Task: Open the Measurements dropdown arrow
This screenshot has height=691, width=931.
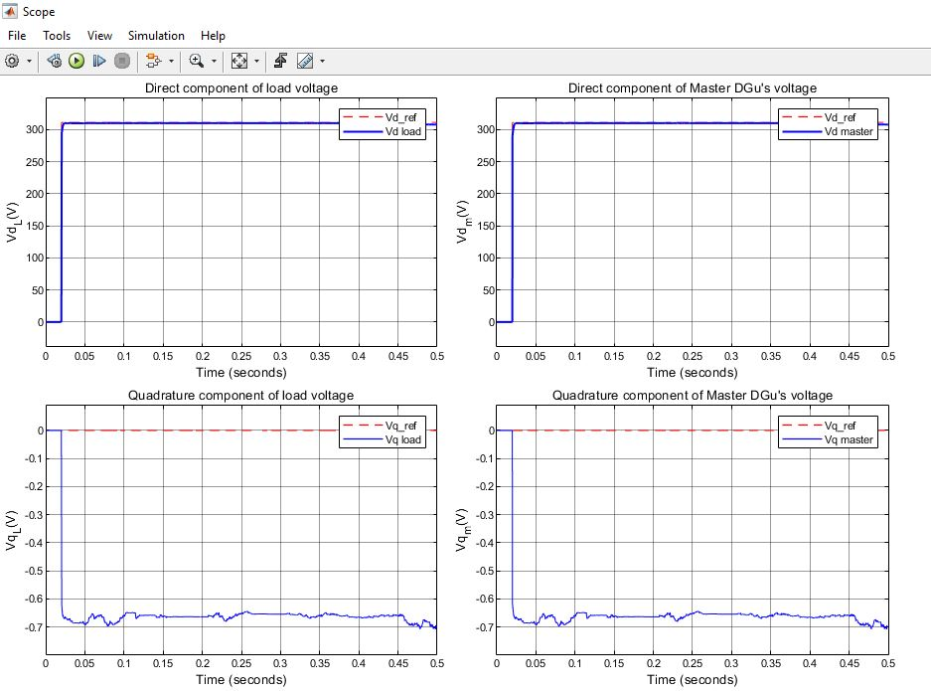Action: click(x=322, y=61)
